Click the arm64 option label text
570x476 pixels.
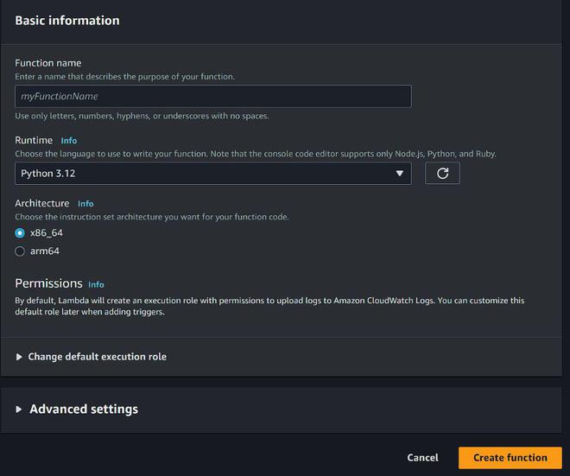44,251
